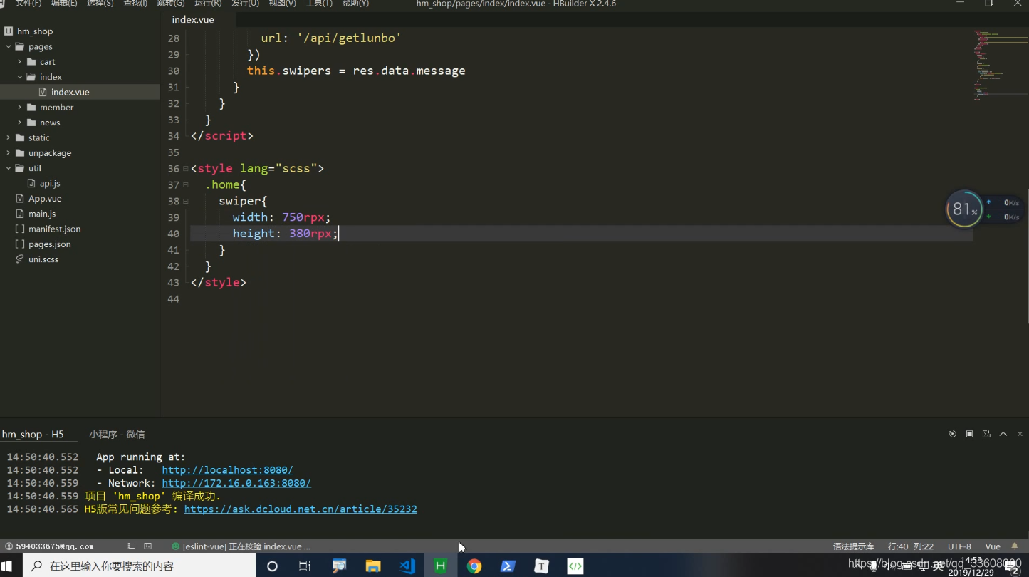Restart the hm_shop H5 run in console
Image resolution: width=1029 pixels, height=577 pixels.
pos(953,434)
